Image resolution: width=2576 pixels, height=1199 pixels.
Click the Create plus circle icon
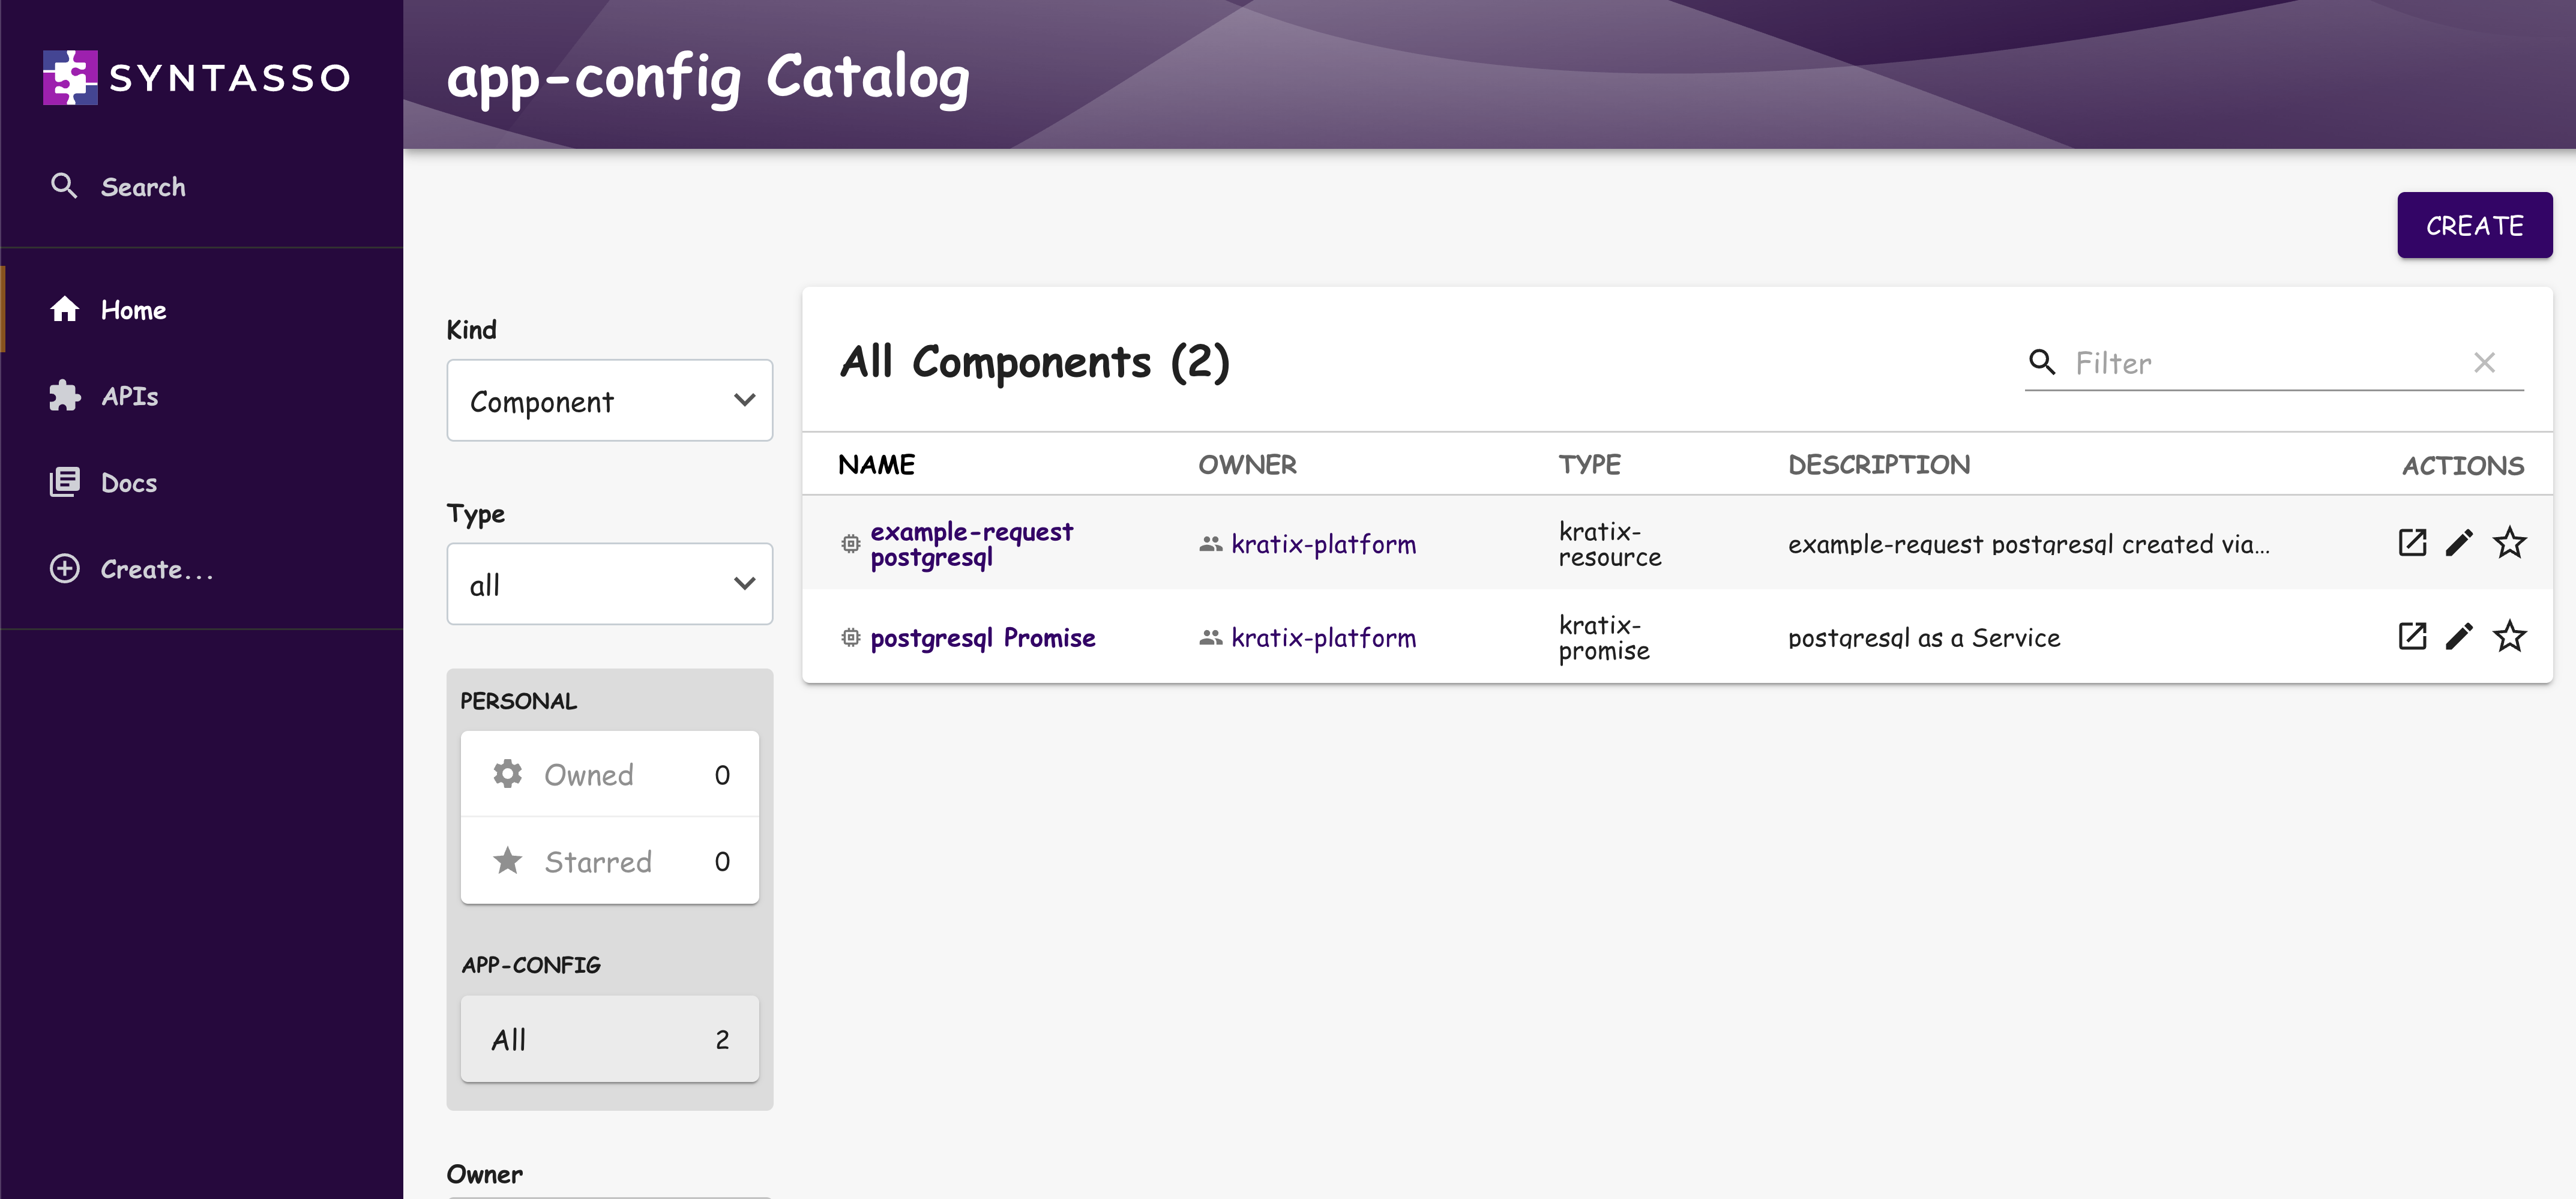point(65,569)
